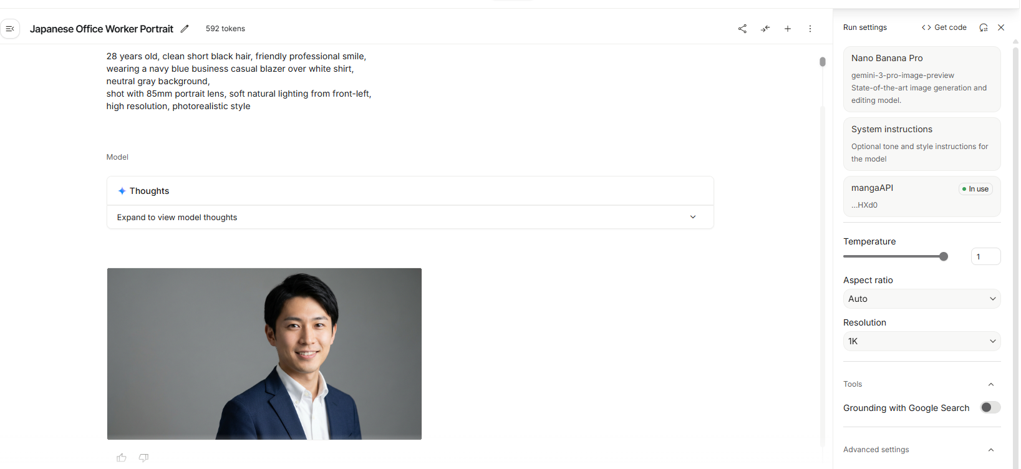Expand to view model thoughts
The height and width of the screenshot is (469, 1021).
[410, 217]
